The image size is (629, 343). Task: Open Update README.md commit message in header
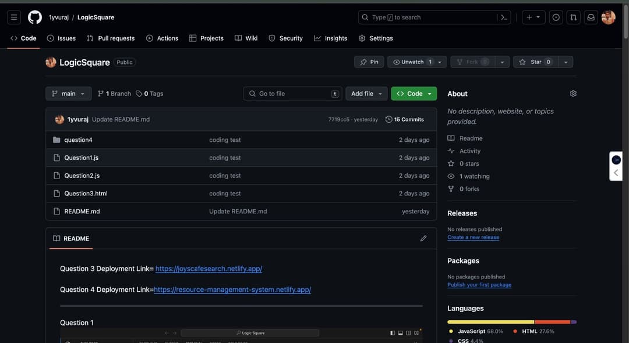(x=121, y=119)
